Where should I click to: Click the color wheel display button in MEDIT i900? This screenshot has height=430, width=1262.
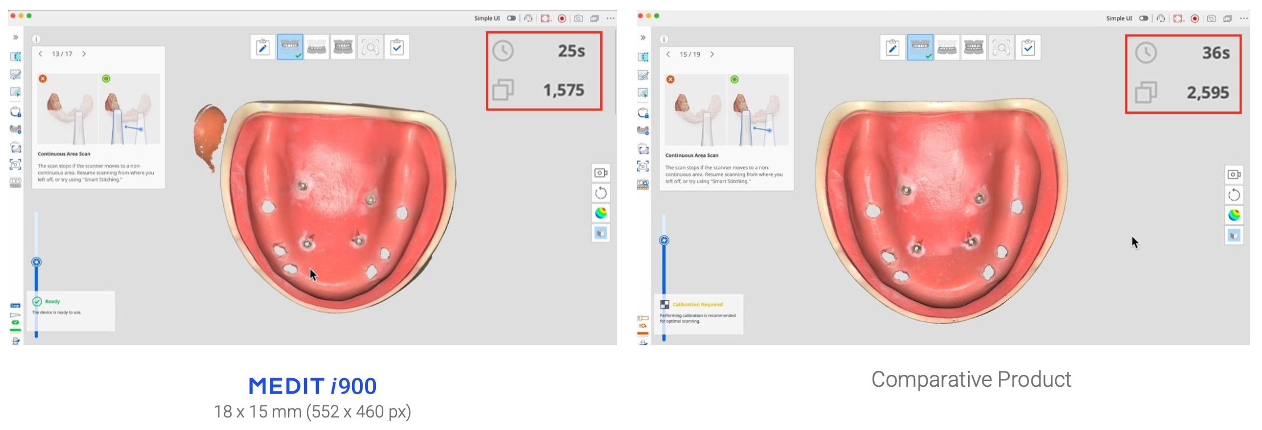[601, 213]
